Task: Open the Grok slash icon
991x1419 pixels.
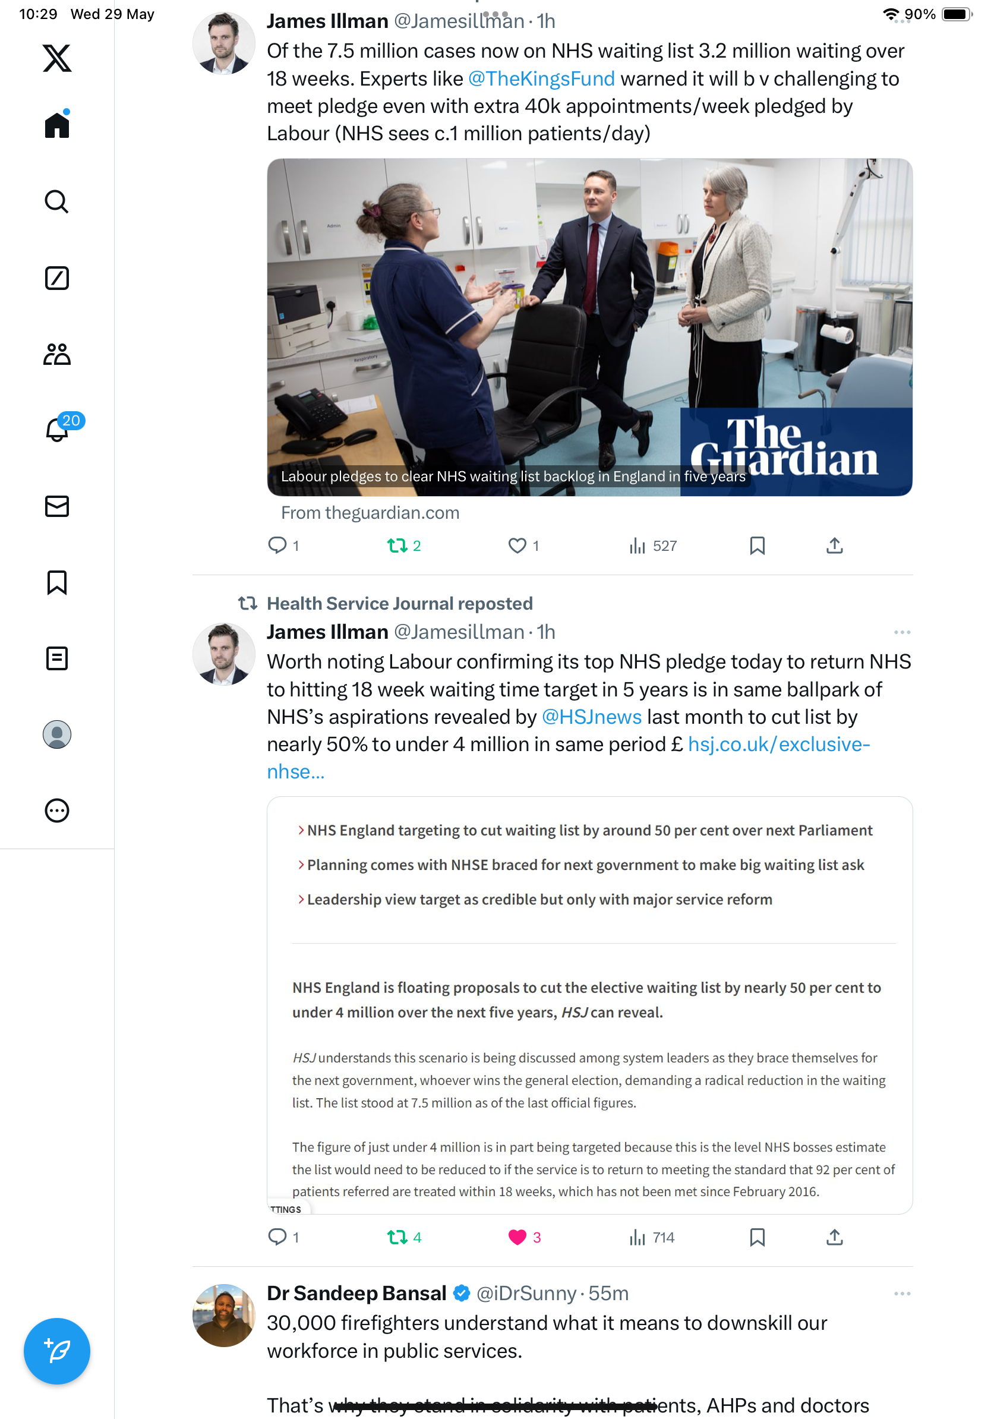Action: click(x=57, y=278)
